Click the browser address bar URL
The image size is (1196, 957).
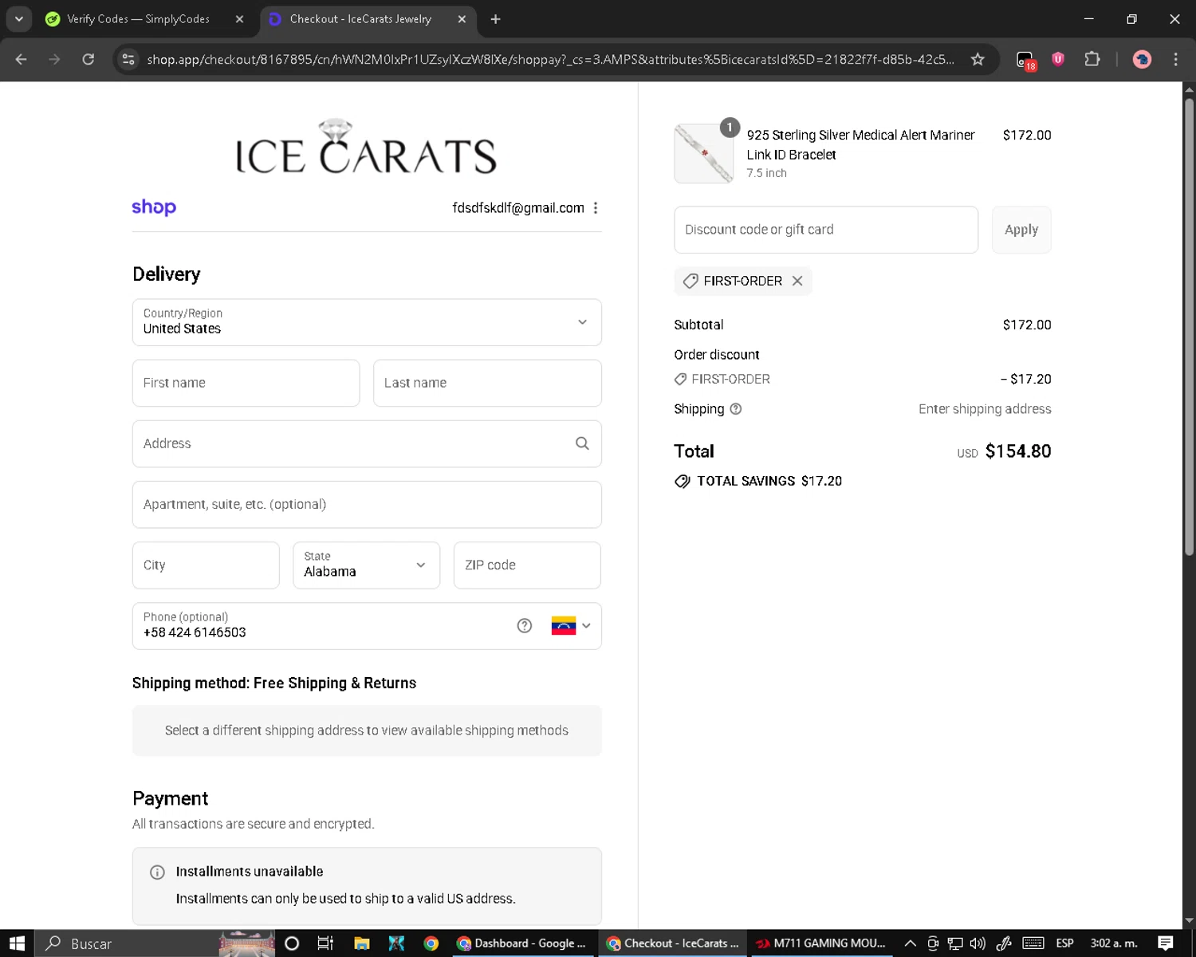point(550,59)
